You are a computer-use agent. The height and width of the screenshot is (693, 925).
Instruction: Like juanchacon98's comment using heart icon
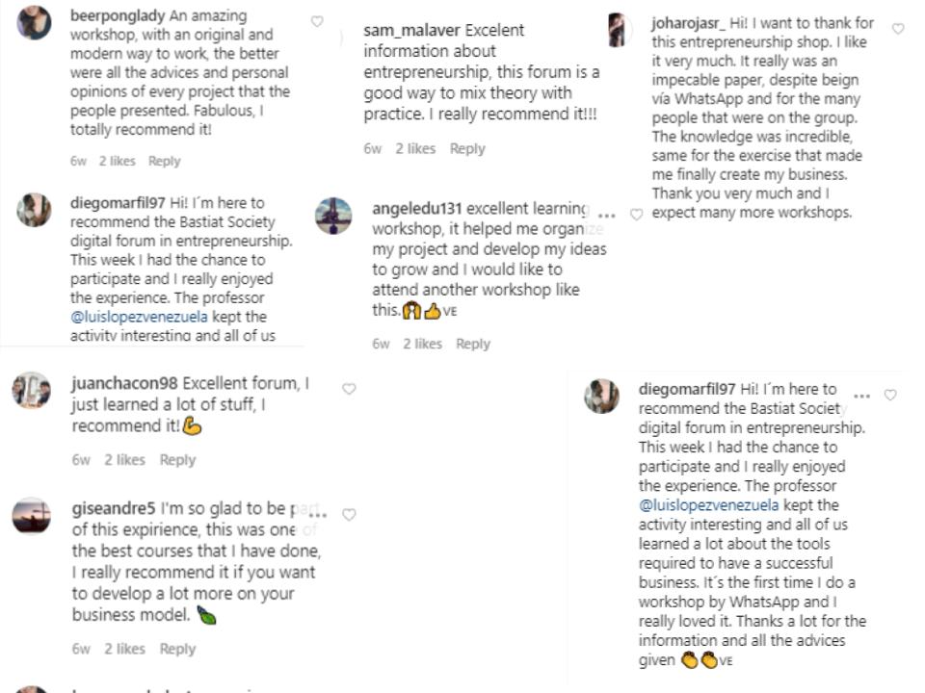tap(349, 389)
